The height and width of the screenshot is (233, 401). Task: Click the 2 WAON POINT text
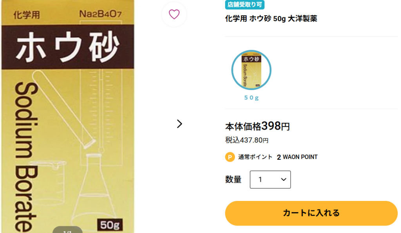[x=297, y=157]
